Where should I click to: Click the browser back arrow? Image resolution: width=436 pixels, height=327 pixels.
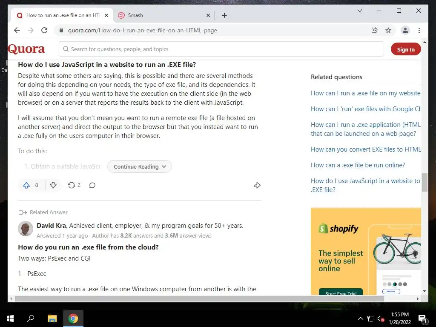point(17,30)
